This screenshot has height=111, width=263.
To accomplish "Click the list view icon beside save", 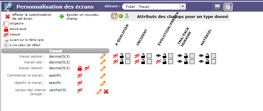I will [x=228, y=7].
